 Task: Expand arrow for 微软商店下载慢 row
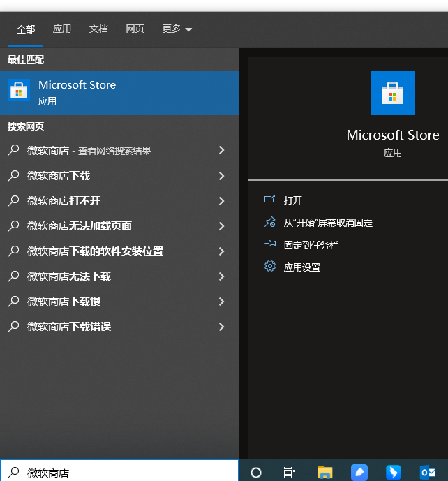coord(221,302)
